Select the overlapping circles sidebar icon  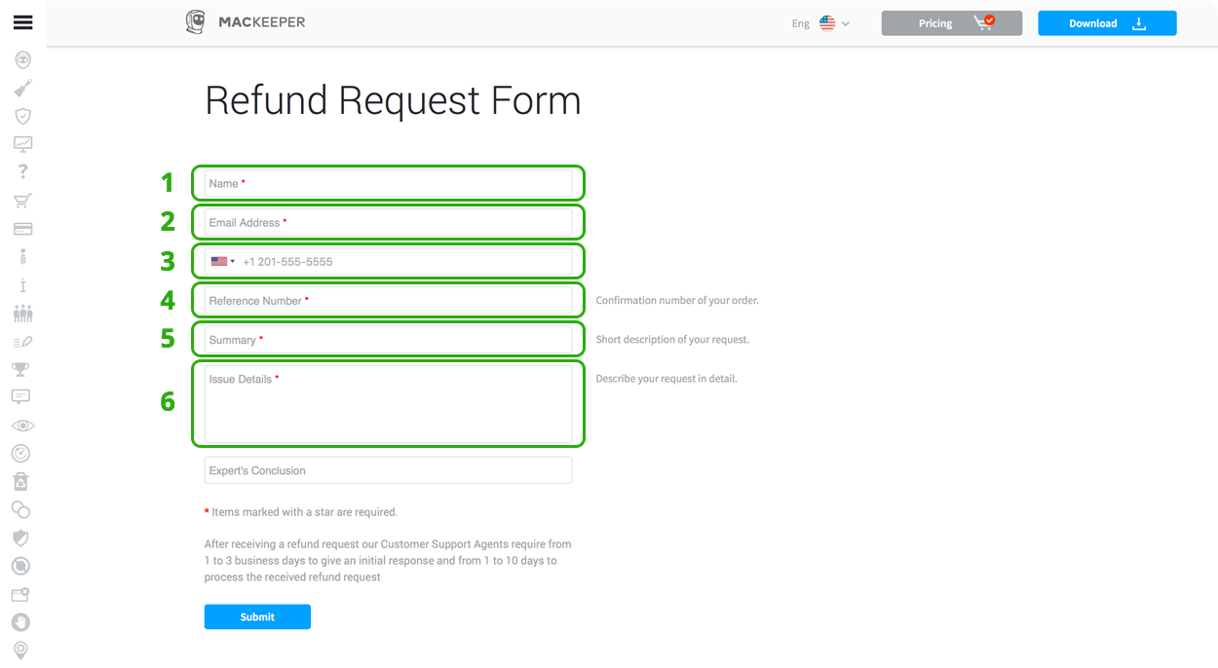point(21,509)
